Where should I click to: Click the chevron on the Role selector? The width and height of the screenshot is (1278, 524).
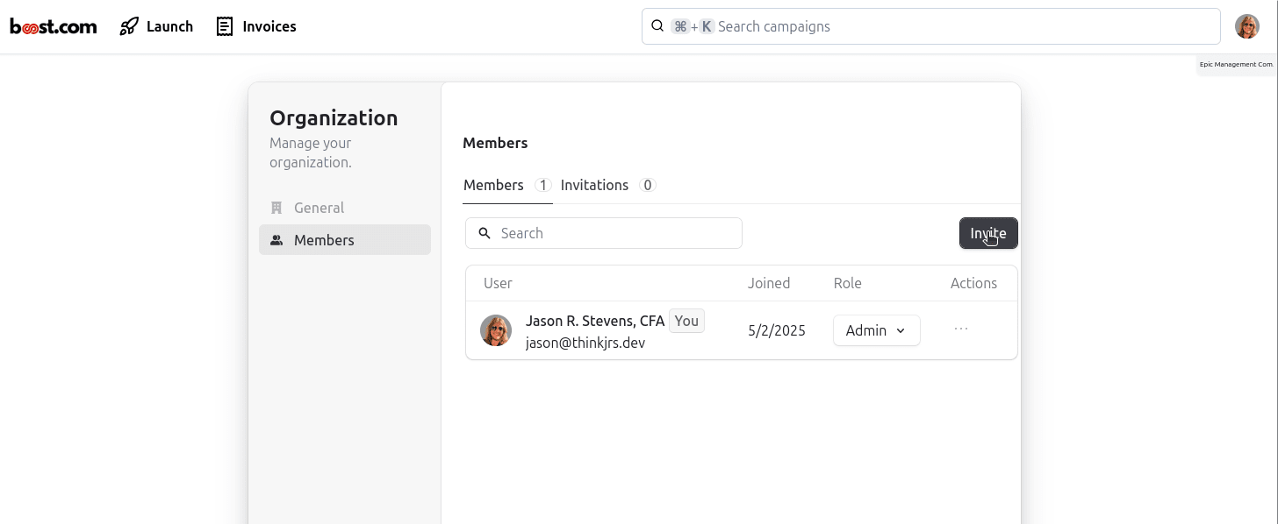[901, 330]
